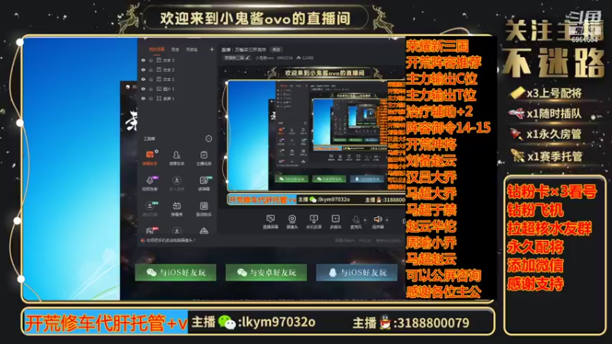
Task: Add a 摄像头 camera source
Action: point(292,222)
